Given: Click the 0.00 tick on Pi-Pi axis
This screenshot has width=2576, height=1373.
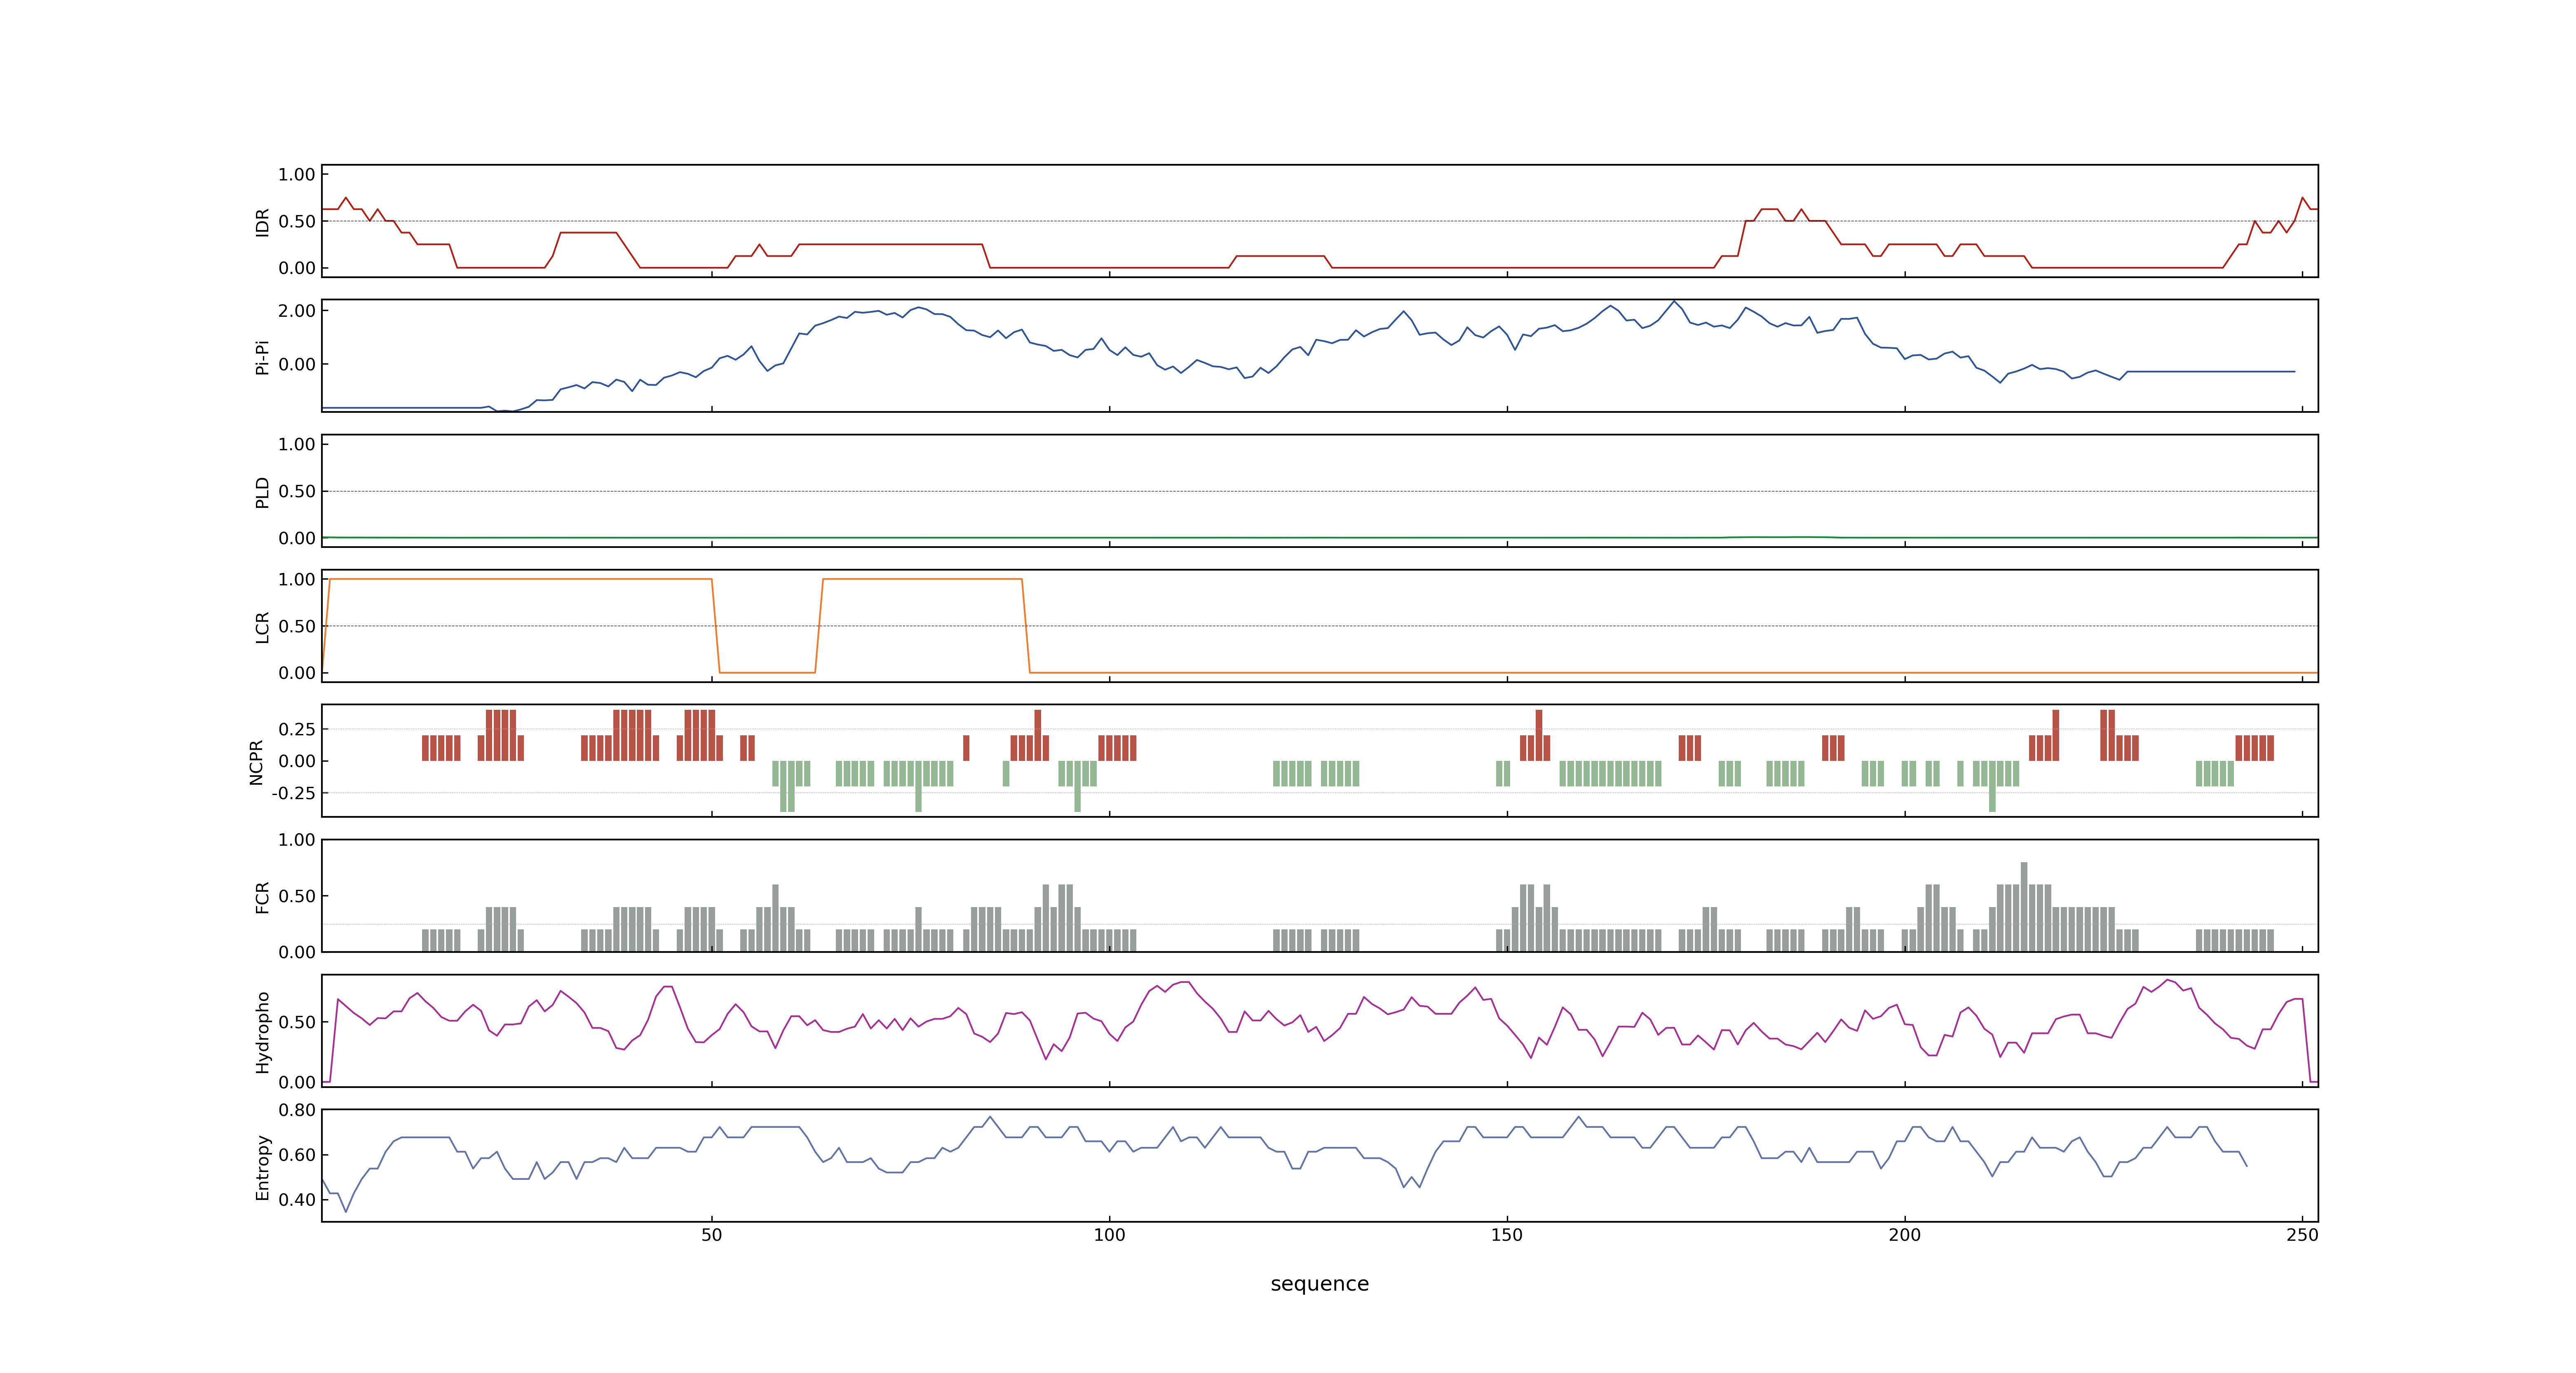Looking at the screenshot, I should (x=297, y=365).
